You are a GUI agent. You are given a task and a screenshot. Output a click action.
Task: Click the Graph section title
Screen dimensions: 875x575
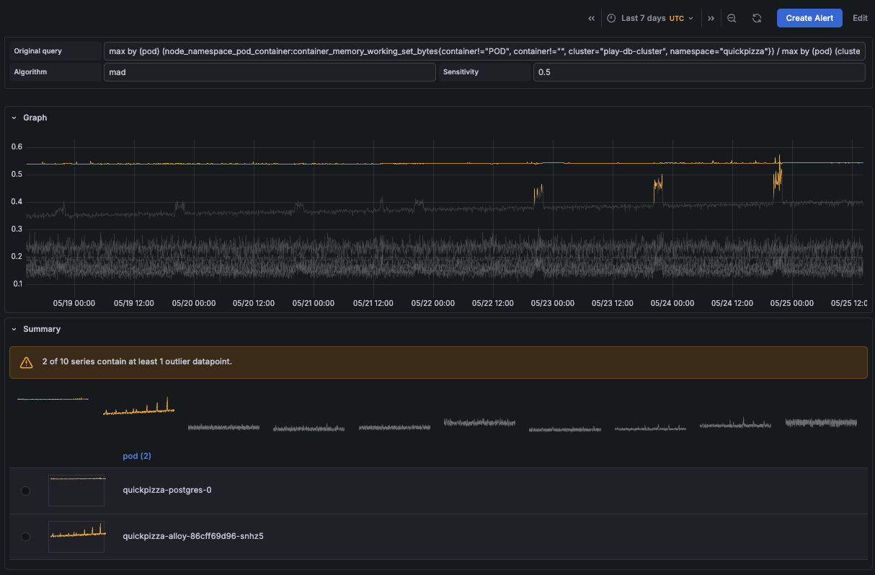pyautogui.click(x=35, y=118)
